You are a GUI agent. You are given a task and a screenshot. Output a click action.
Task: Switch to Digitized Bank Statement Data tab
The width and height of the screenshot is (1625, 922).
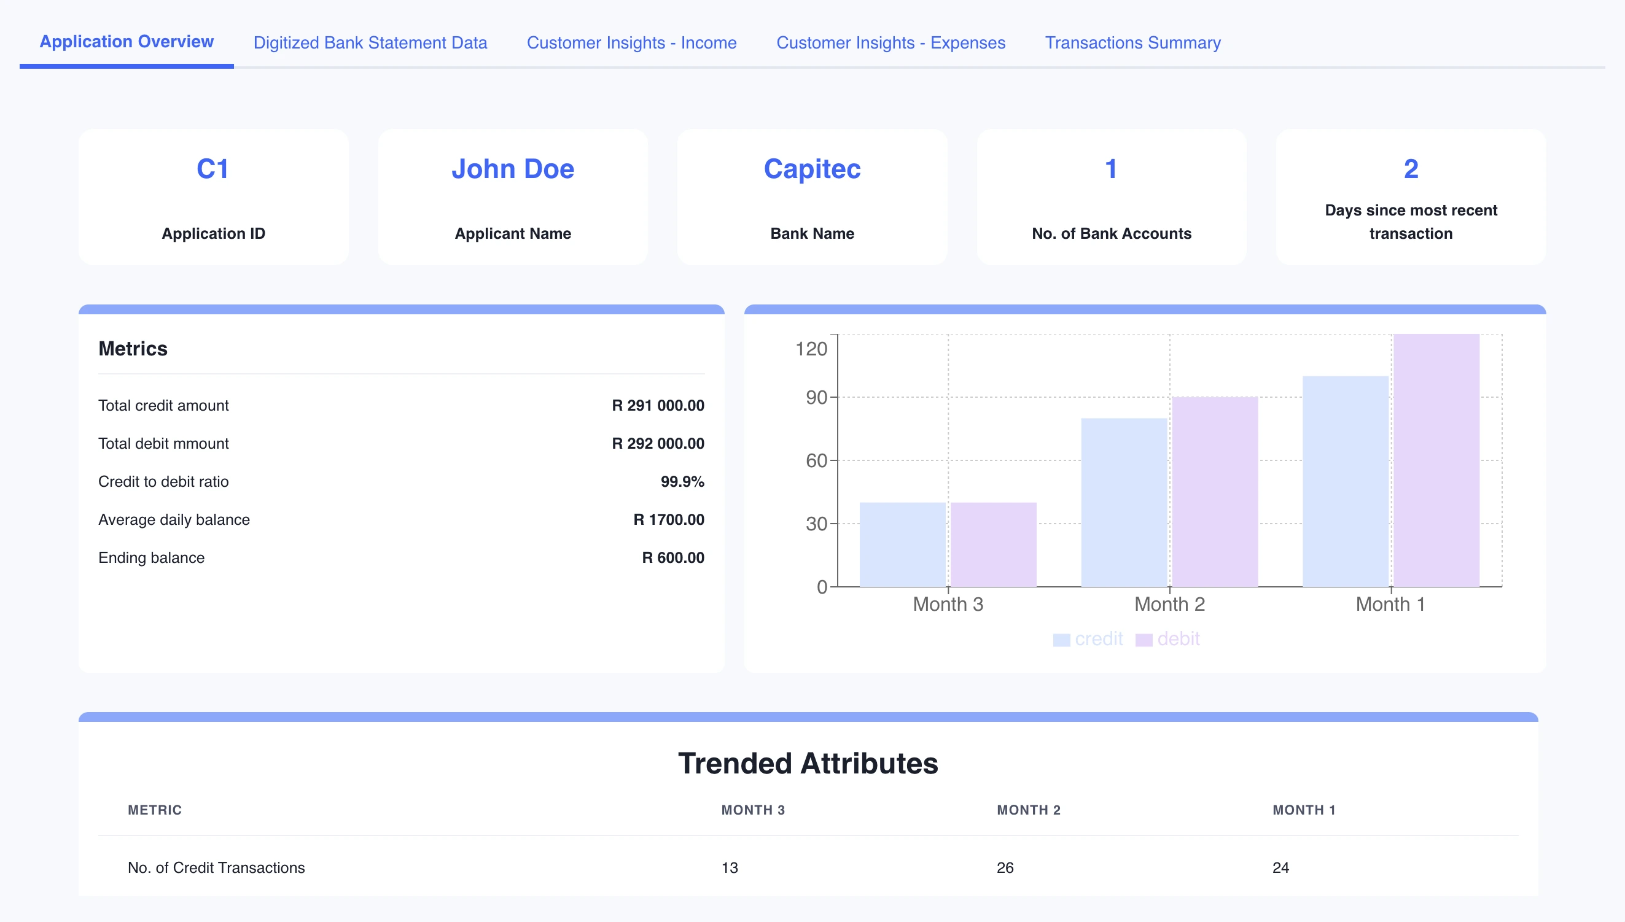[x=370, y=42]
